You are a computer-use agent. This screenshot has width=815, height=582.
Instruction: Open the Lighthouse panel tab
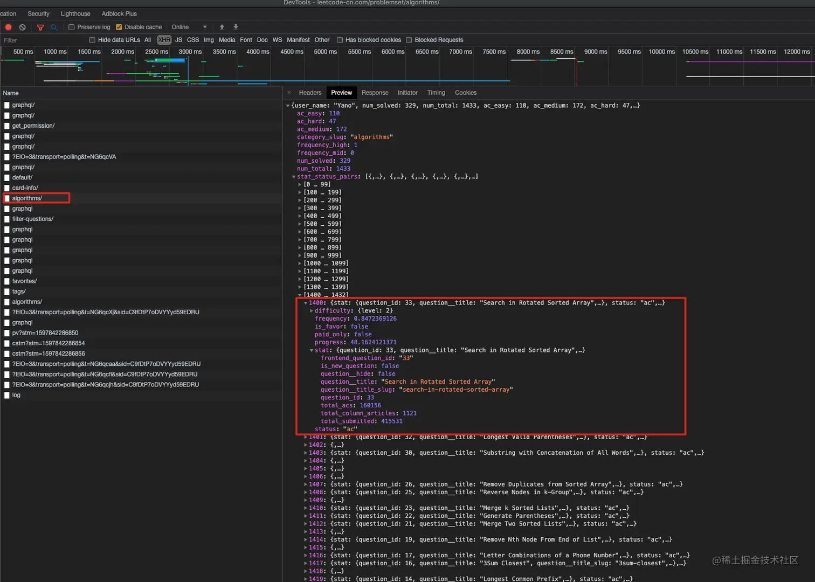(75, 13)
